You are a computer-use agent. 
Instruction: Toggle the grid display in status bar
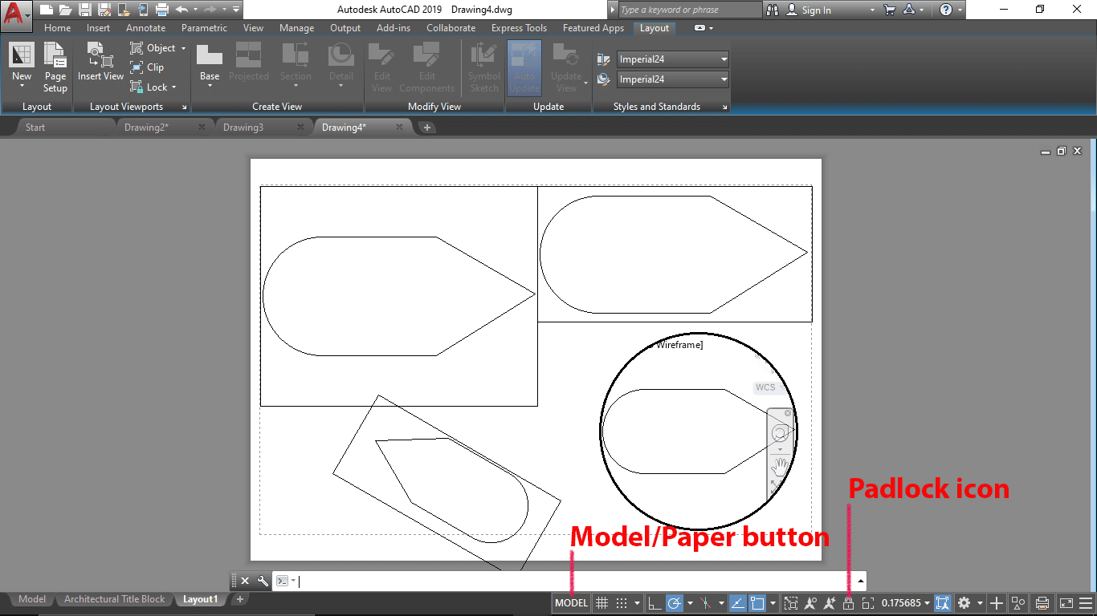[601, 602]
